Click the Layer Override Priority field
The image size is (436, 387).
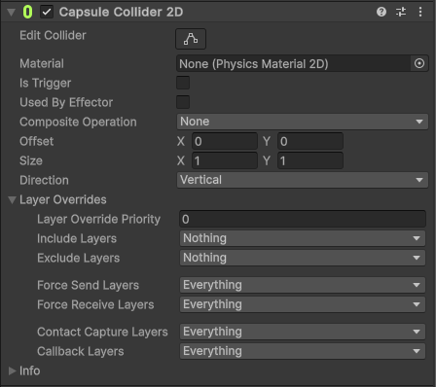click(303, 219)
